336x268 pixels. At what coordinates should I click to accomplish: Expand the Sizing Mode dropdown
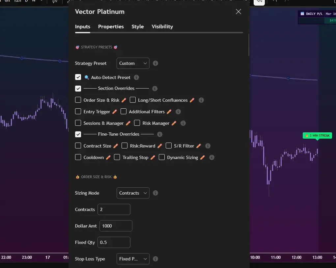click(133, 193)
